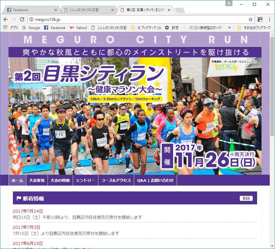The height and width of the screenshot is (249, 275).
Task: Open the Q&A | お問い合わせ menu item
Action: [x=155, y=180]
